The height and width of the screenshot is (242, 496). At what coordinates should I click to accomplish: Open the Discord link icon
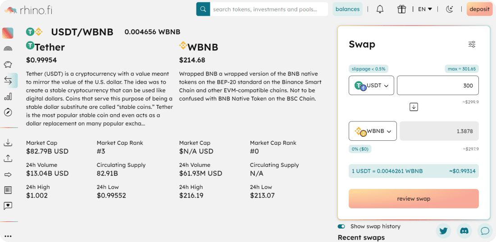pos(464,231)
